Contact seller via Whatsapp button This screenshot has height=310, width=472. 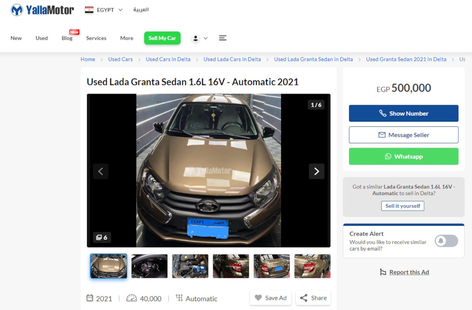tap(404, 156)
